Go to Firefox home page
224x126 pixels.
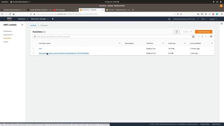click(14, 14)
